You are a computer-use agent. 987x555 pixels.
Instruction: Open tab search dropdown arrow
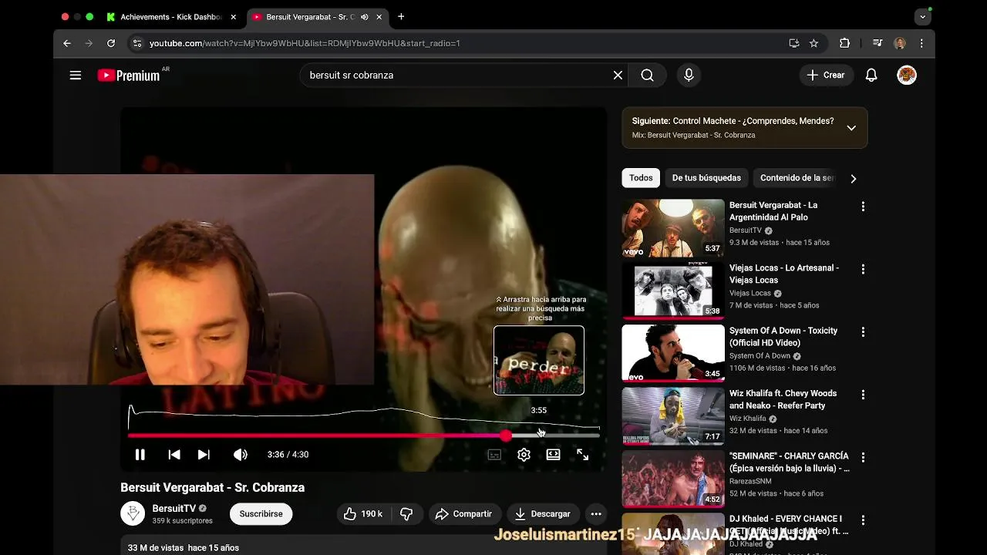923,17
